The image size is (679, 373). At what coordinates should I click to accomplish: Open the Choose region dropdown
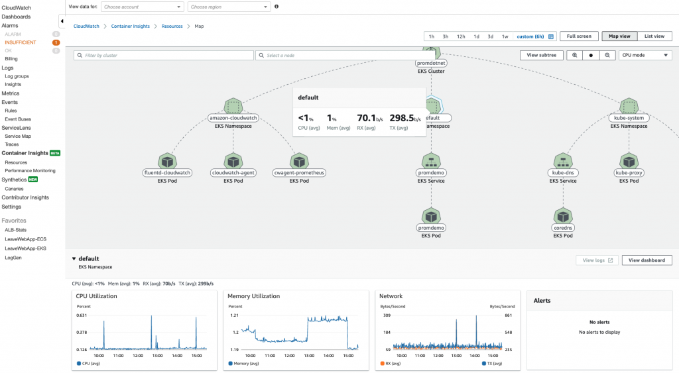point(229,7)
